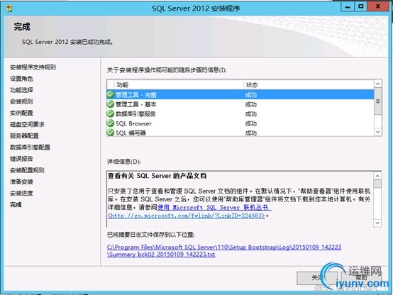The height and width of the screenshot is (295, 393).
Task: Click the 准备安装 step
Action: tap(21, 182)
